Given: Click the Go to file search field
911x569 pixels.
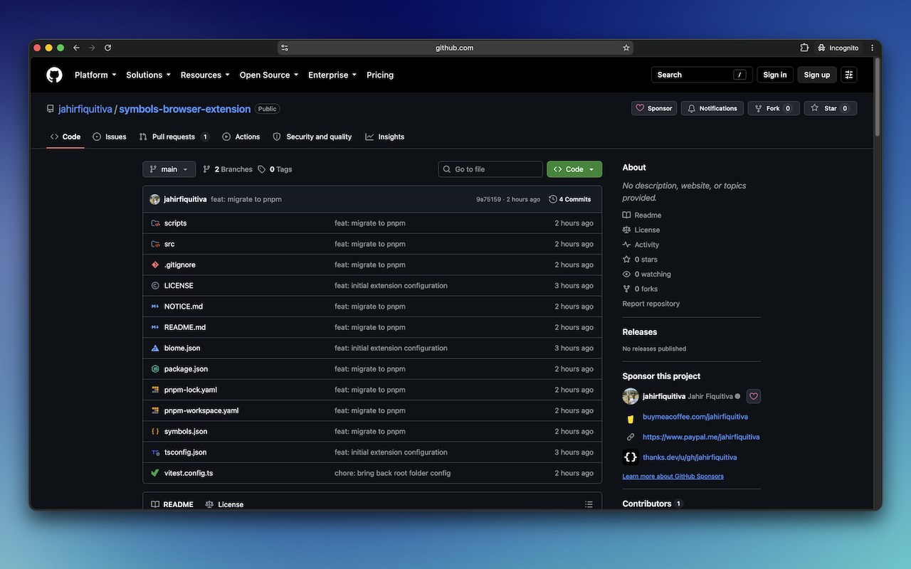Looking at the screenshot, I should pos(490,169).
